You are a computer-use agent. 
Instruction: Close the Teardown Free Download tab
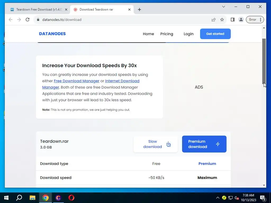[x=66, y=10]
